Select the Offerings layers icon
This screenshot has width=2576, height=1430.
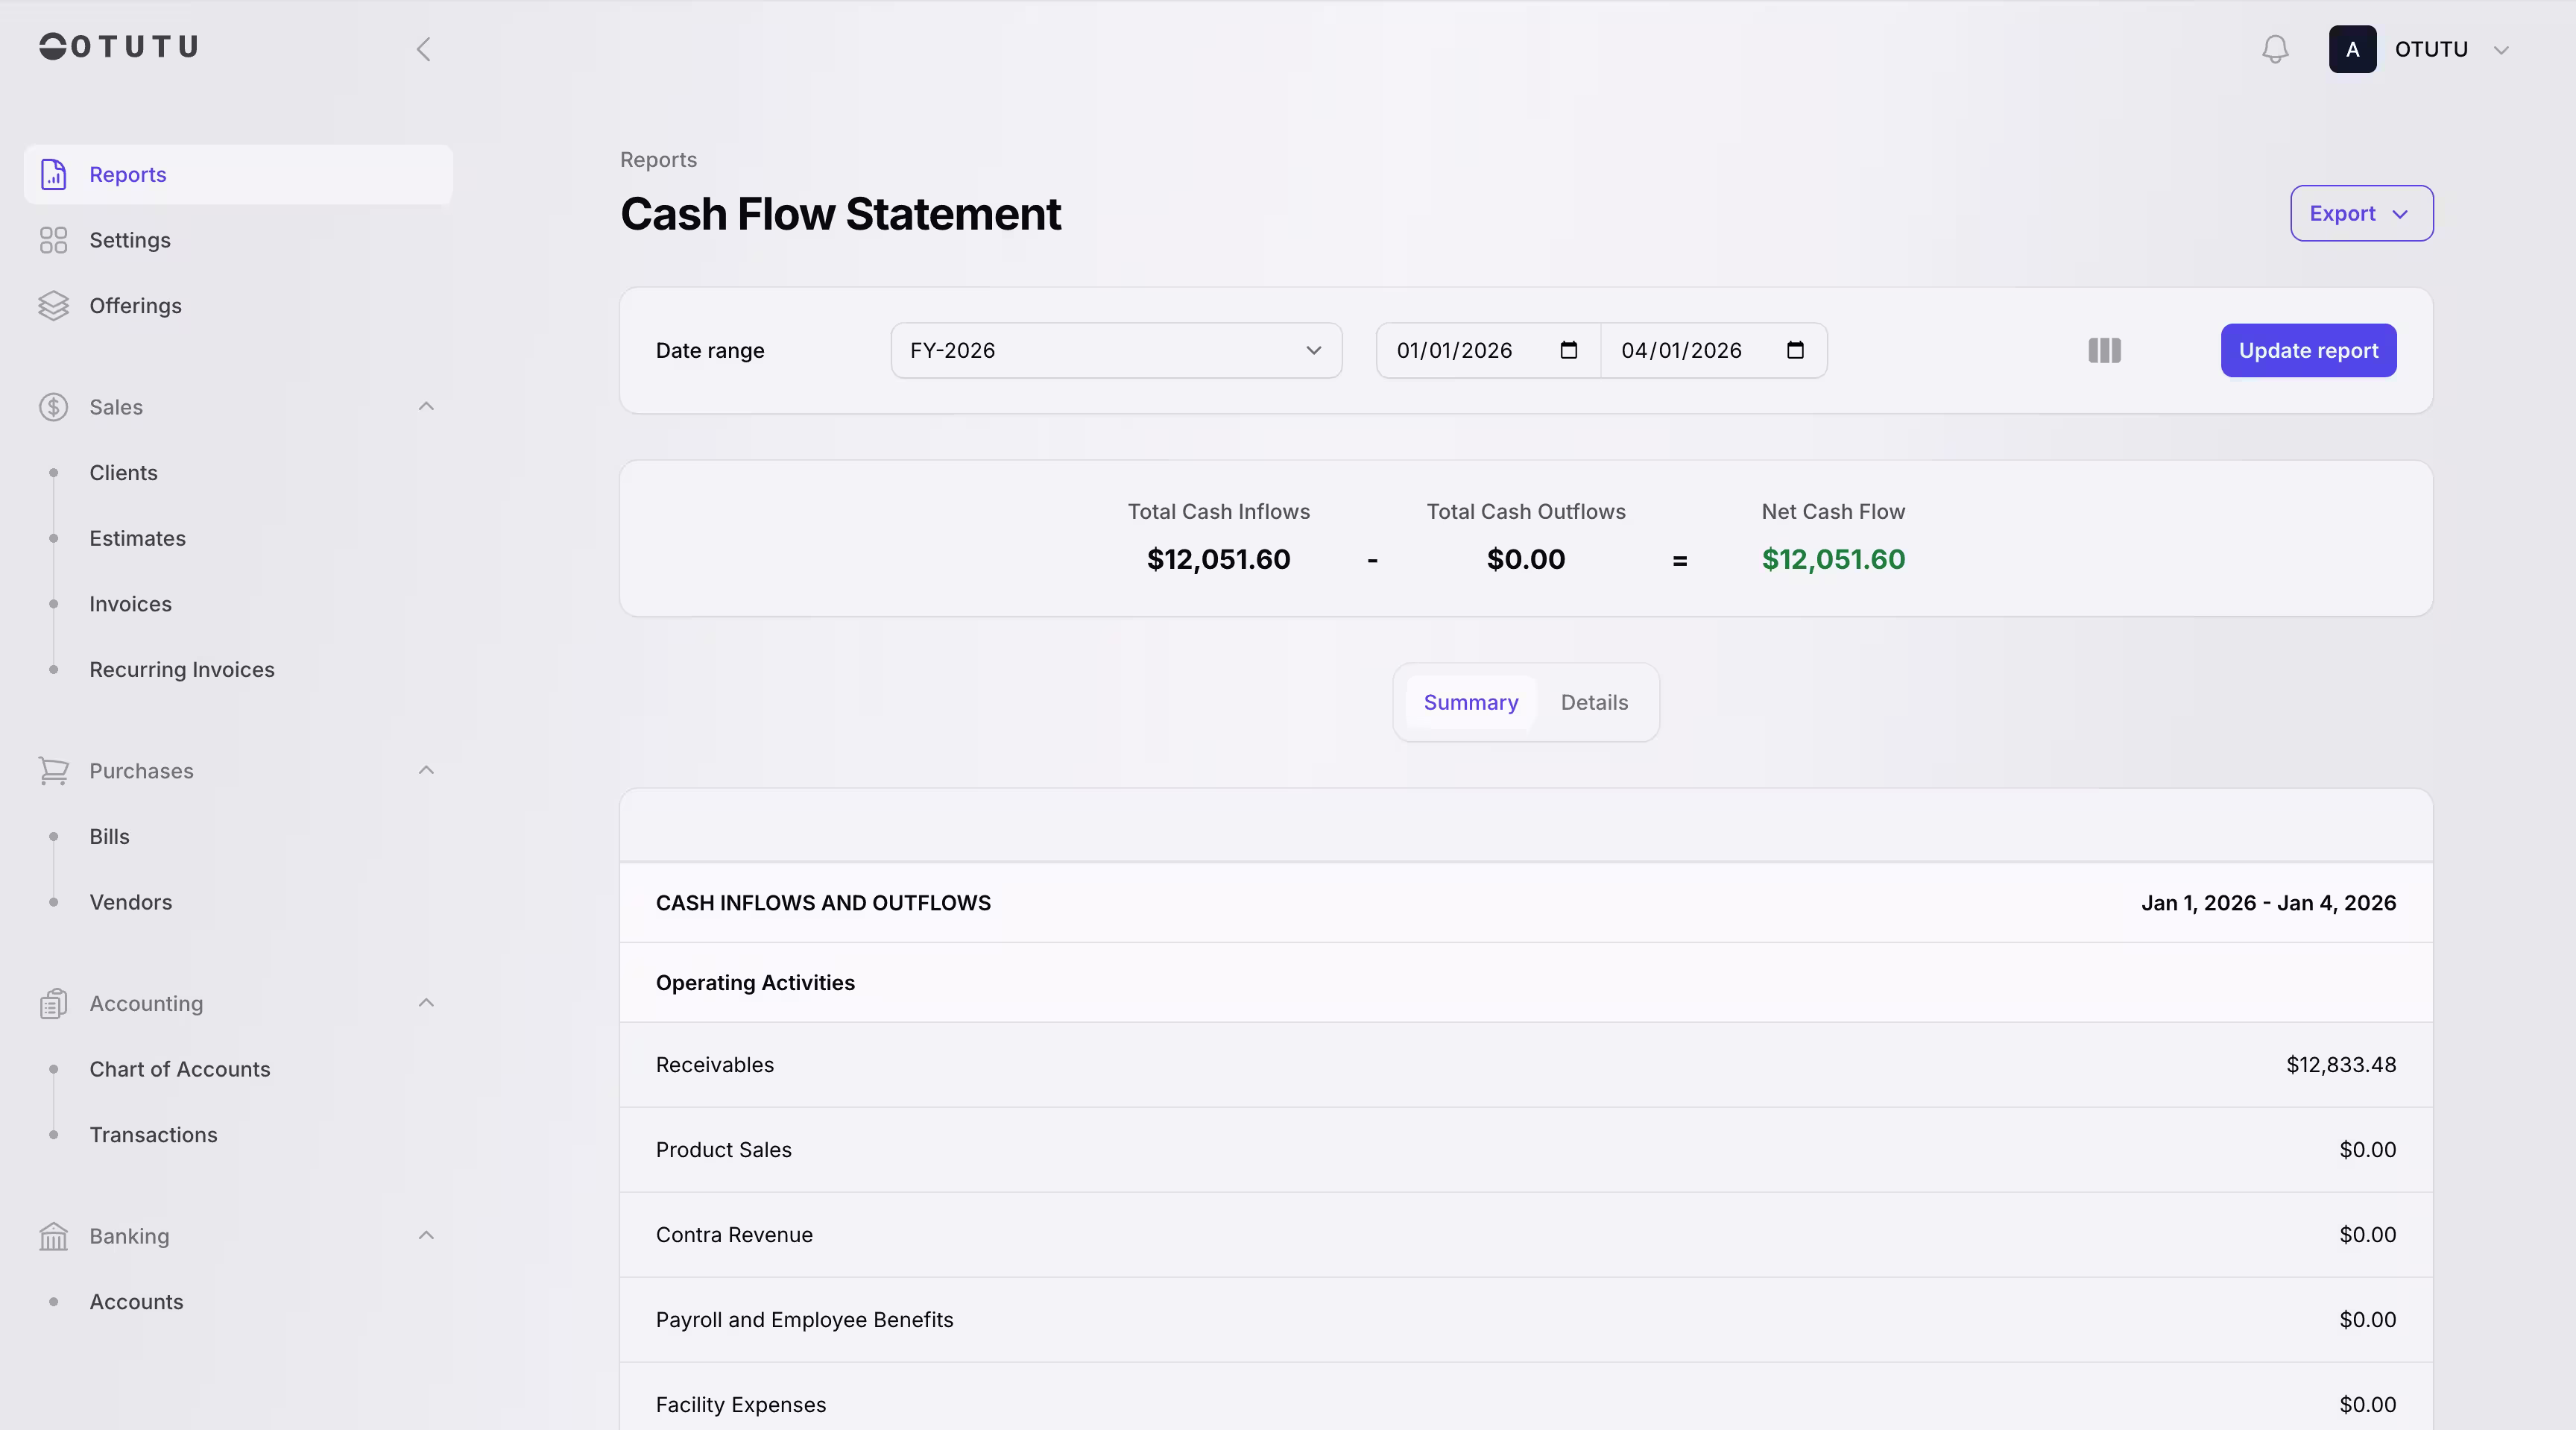(54, 306)
